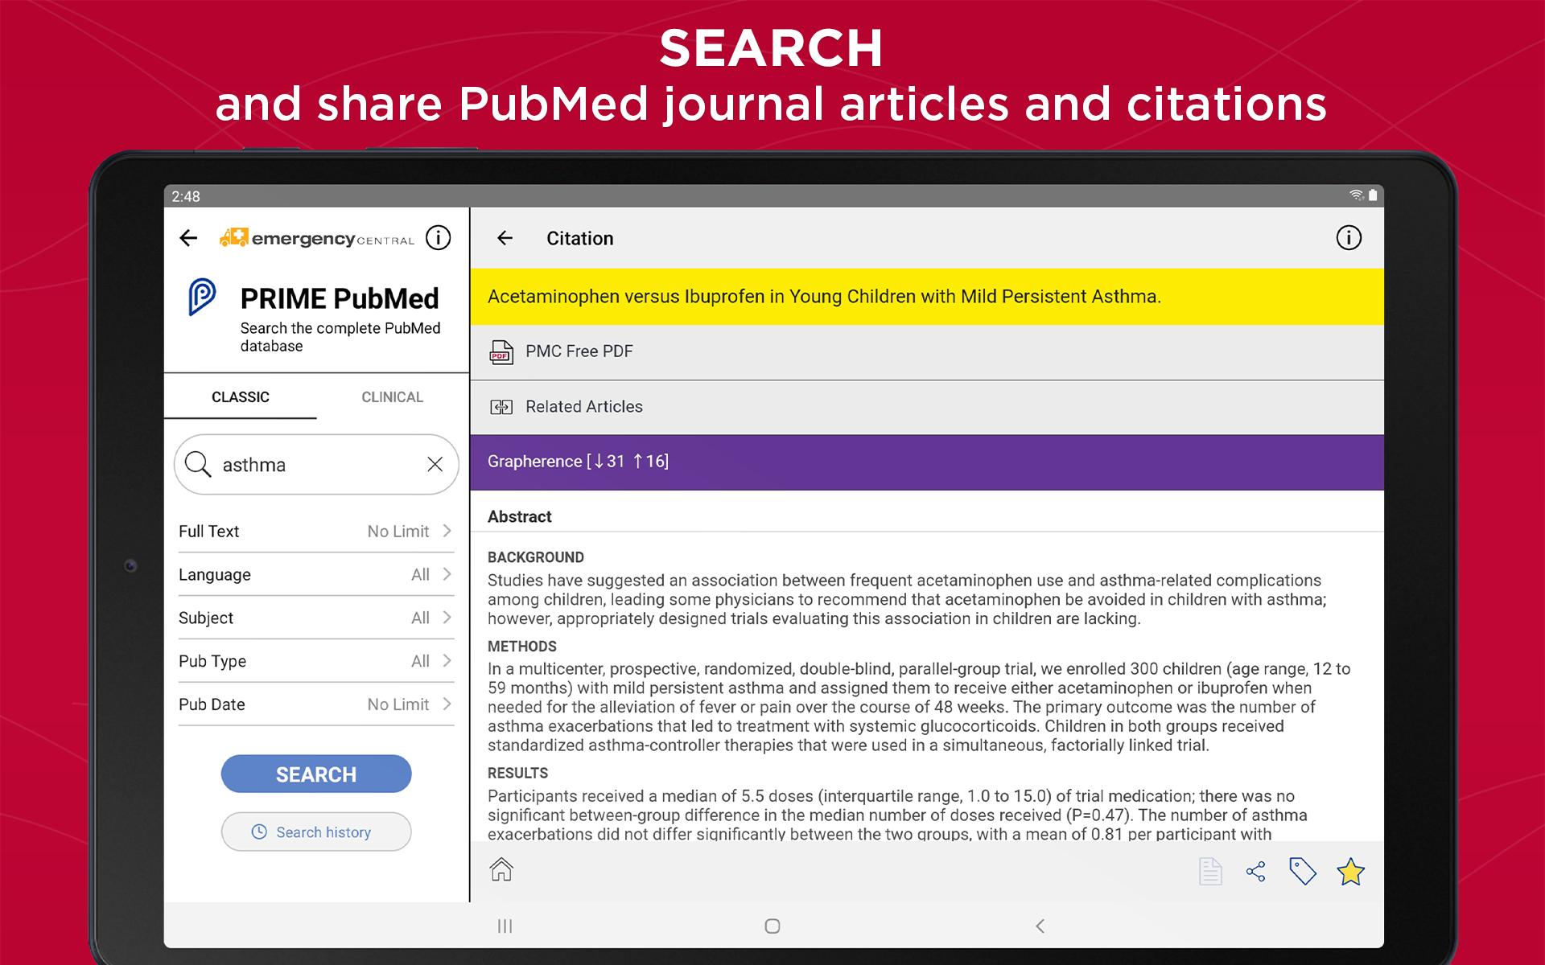Screen dimensions: 1545x965
Task: Share the citation using share icon
Action: [x=1255, y=872]
